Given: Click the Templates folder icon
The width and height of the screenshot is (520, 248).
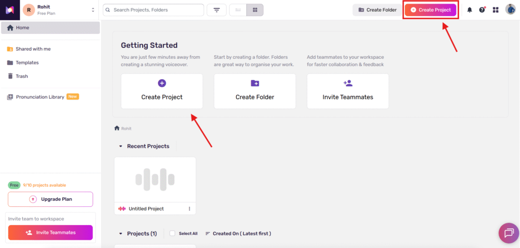Looking at the screenshot, I should coord(10,62).
